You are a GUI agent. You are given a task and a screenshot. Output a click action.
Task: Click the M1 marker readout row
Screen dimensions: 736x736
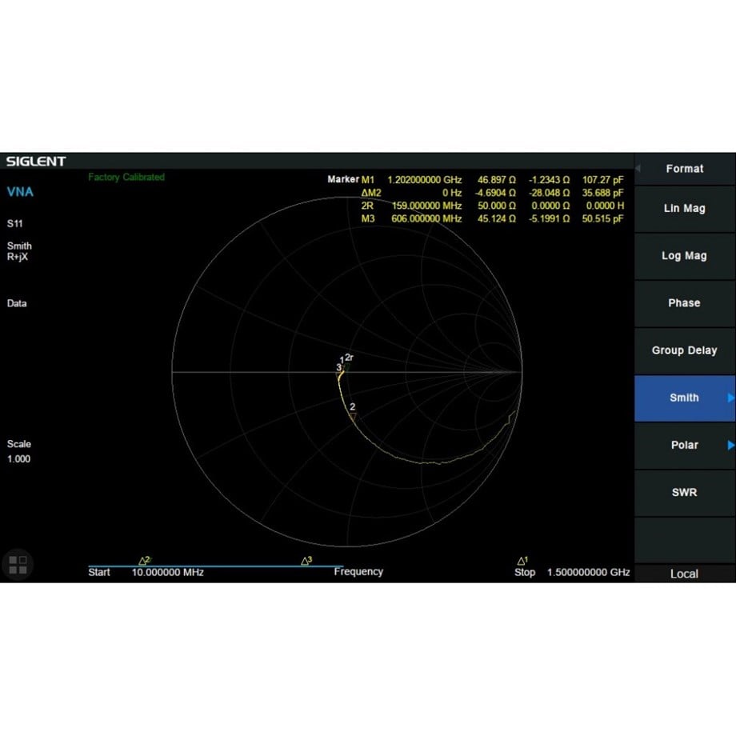(x=492, y=180)
